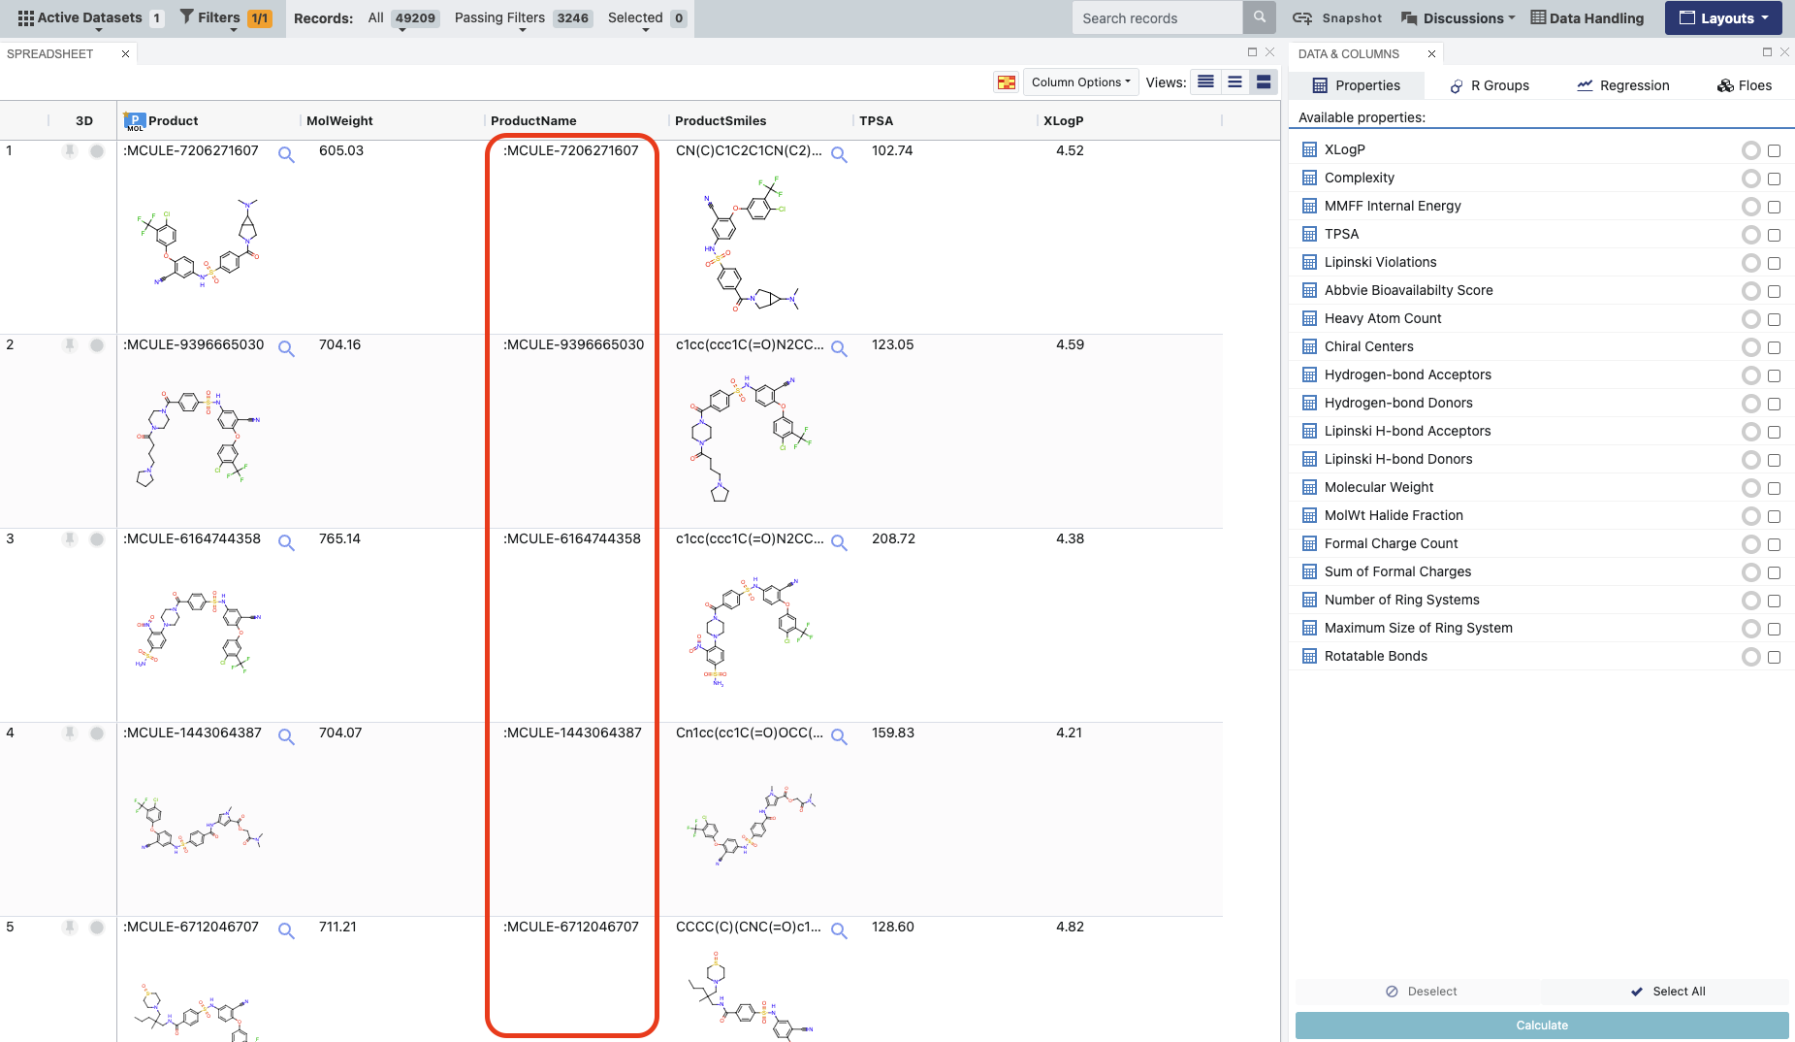Select the largest row height view icon
The image size is (1795, 1042).
tap(1264, 82)
